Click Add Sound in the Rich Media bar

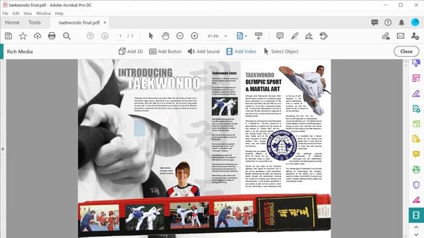203,52
